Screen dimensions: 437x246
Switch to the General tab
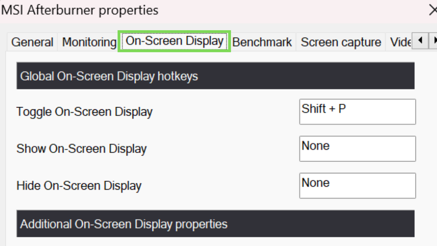[32, 42]
